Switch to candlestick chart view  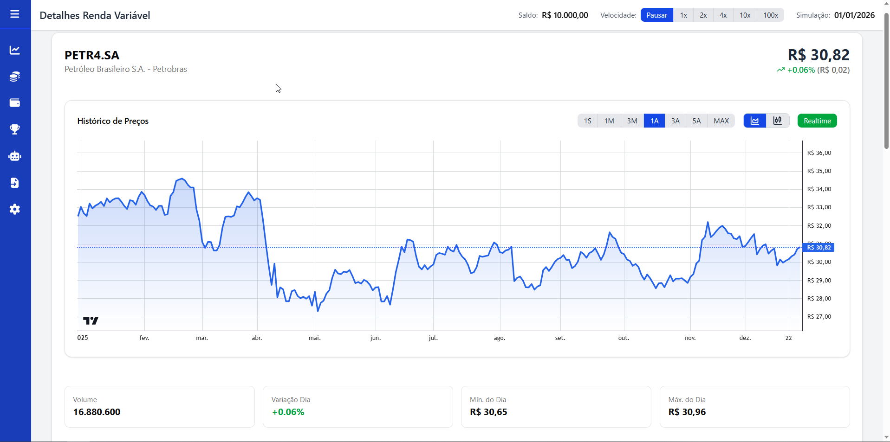tap(778, 121)
